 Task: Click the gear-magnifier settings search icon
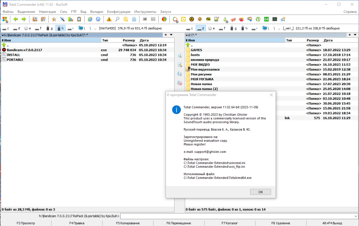point(283,20)
